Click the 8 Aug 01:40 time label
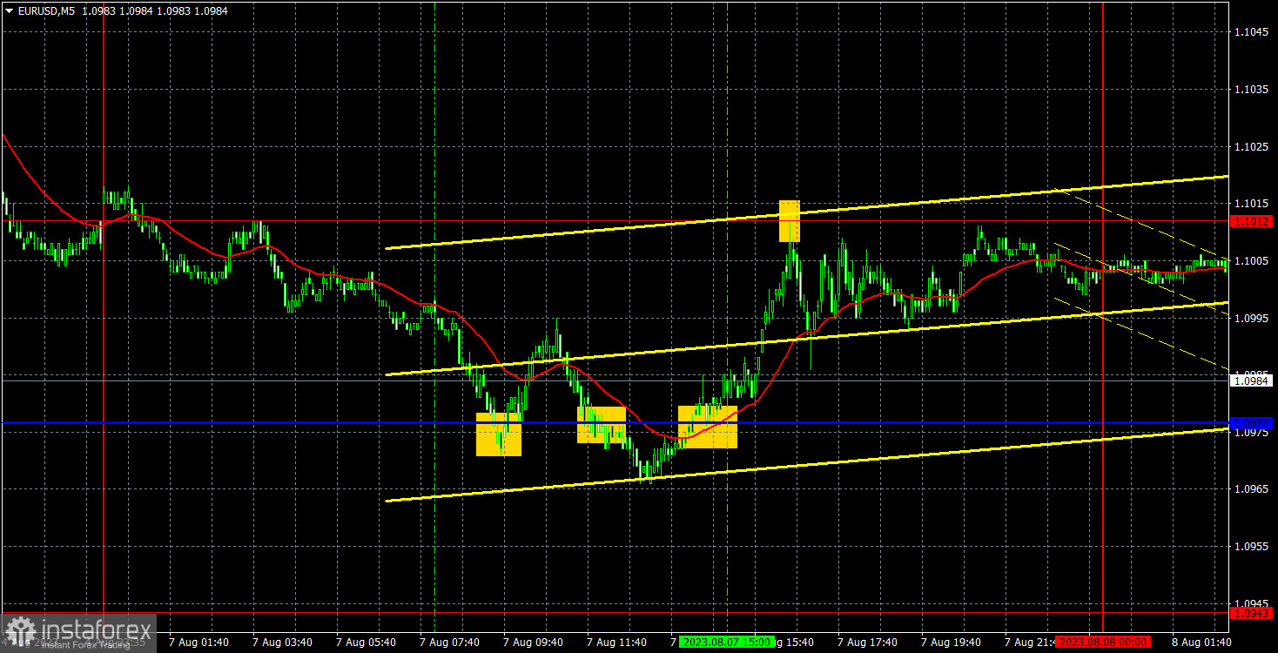This screenshot has width=1278, height=653. point(1202,643)
